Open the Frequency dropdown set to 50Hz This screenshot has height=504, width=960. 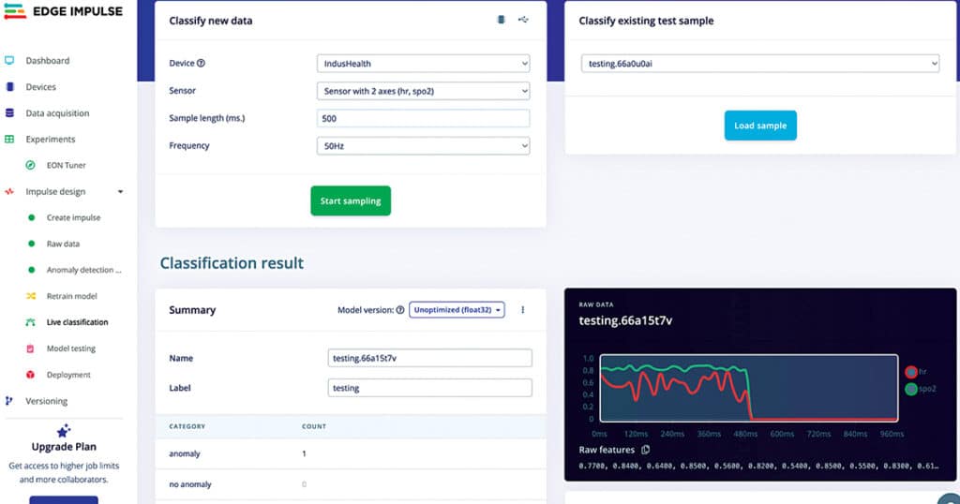pos(423,146)
